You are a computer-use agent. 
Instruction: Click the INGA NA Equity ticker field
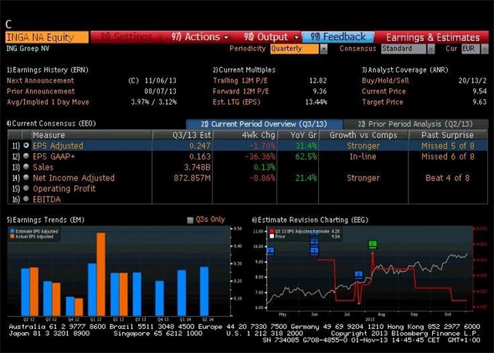pyautogui.click(x=46, y=36)
